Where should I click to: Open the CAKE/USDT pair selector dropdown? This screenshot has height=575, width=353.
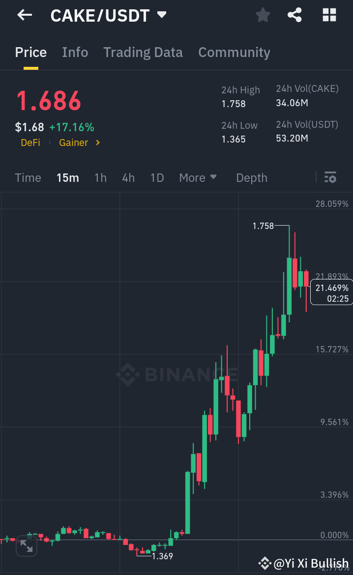point(109,15)
